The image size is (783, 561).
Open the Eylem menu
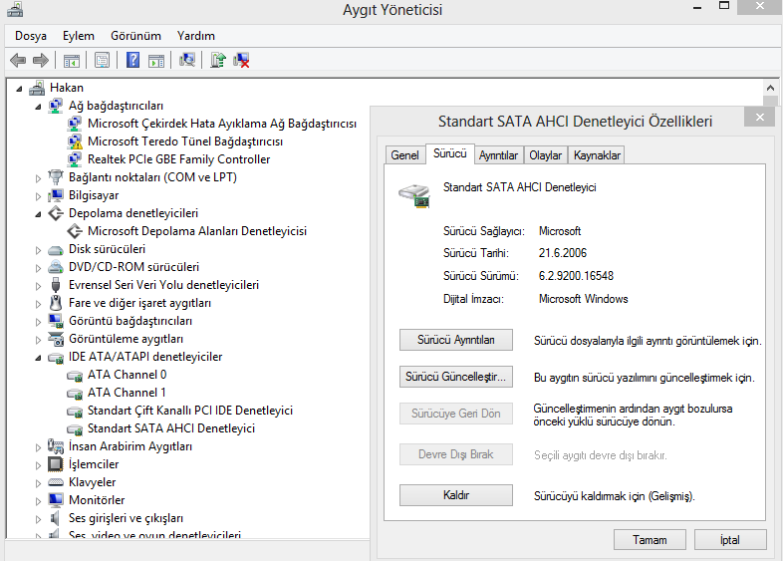coord(79,36)
